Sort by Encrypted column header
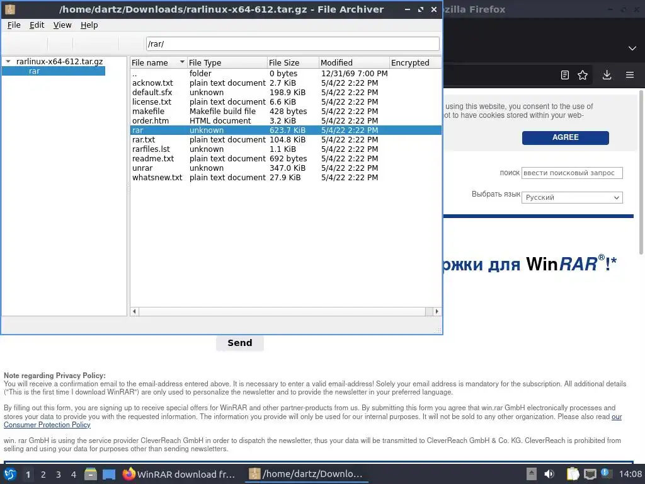Image resolution: width=645 pixels, height=484 pixels. 415,62
